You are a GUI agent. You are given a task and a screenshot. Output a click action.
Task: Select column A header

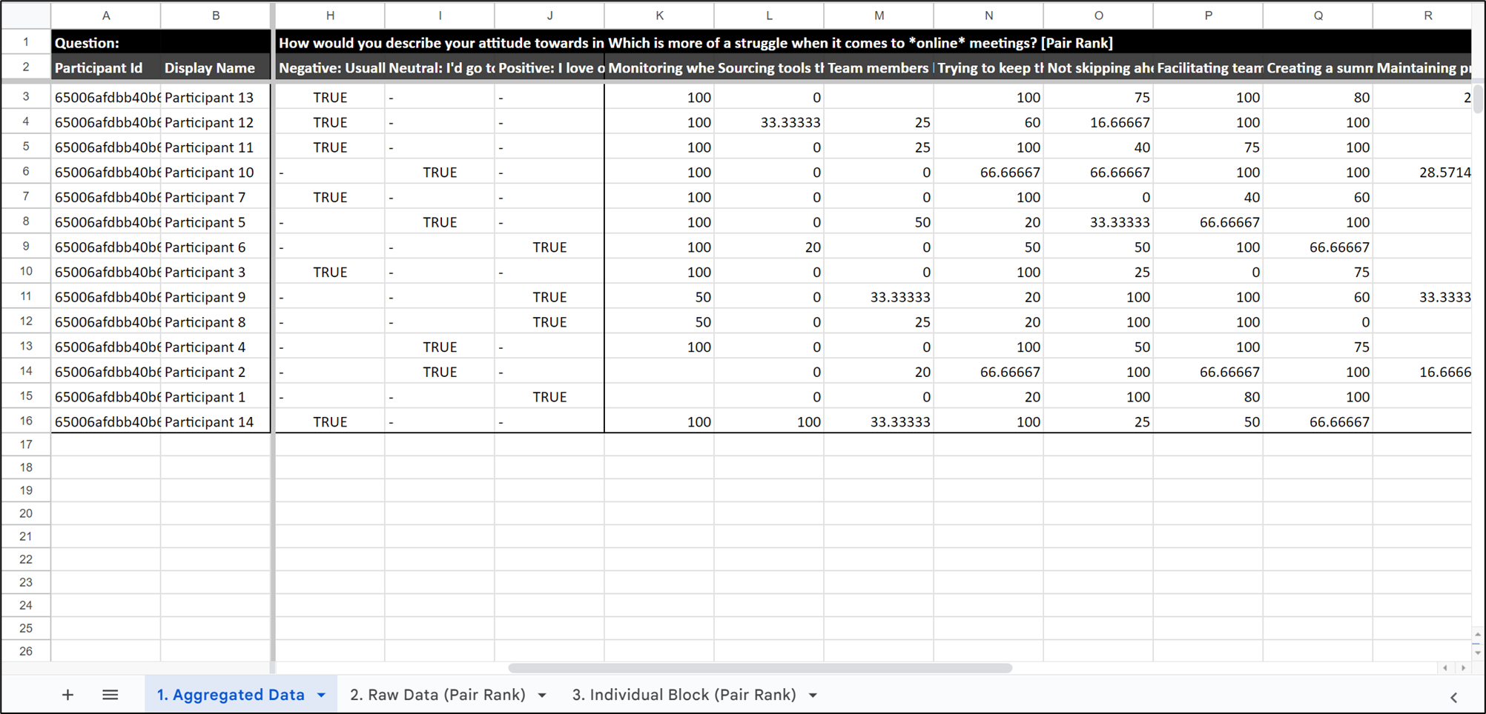pyautogui.click(x=106, y=15)
